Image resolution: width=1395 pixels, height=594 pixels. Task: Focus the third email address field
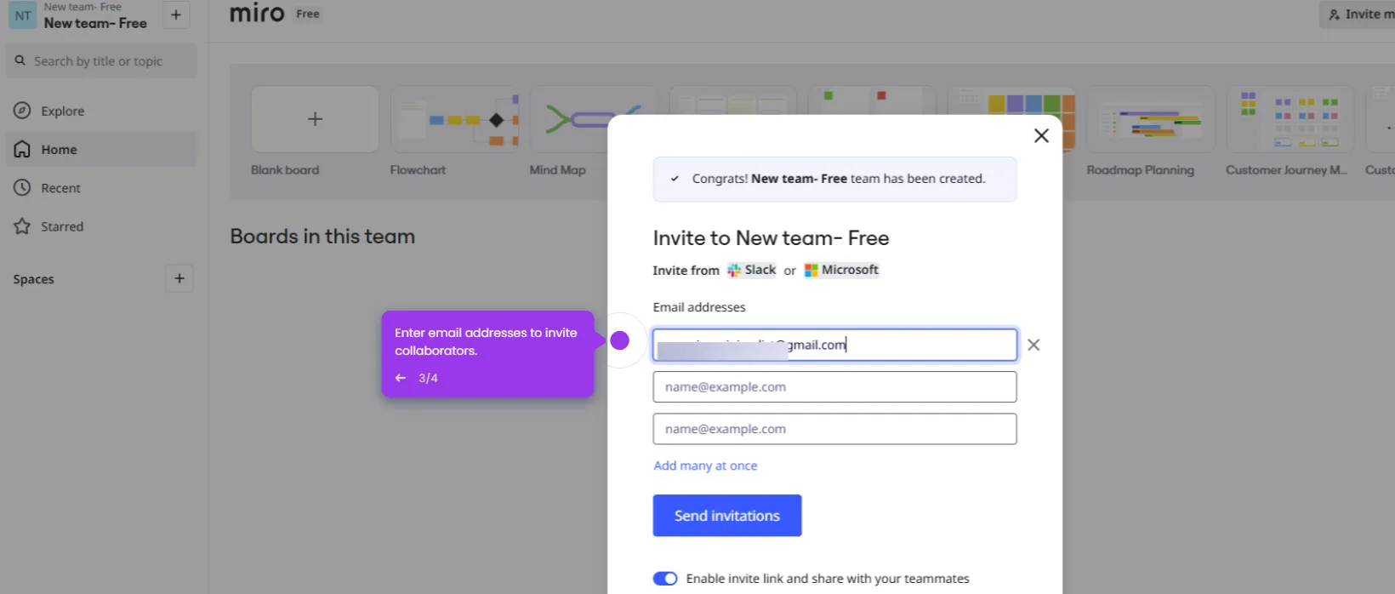point(834,429)
